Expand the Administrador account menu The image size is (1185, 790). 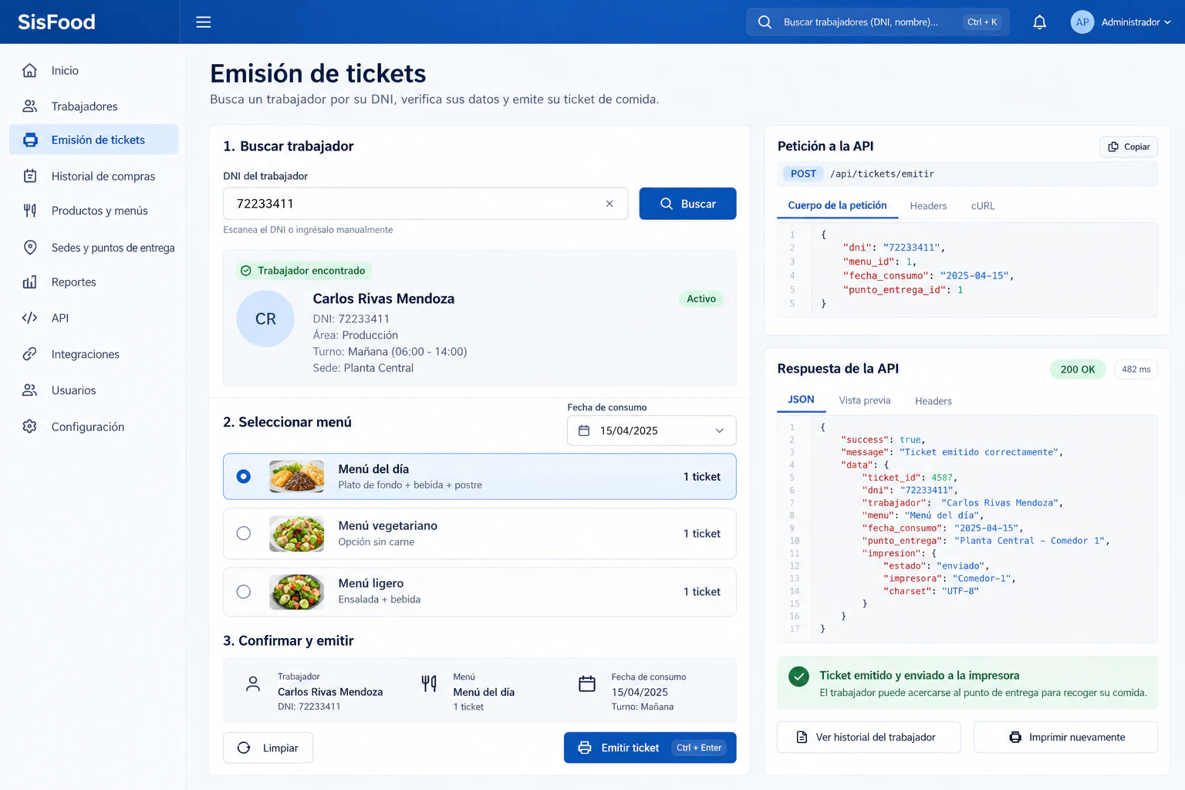point(1136,22)
